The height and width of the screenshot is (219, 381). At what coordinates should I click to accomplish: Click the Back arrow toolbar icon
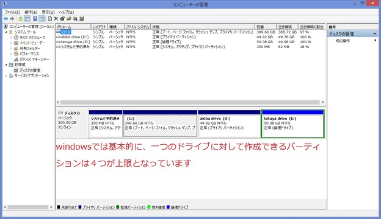point(6,19)
